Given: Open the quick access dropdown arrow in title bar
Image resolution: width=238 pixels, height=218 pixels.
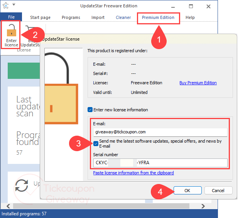Looking at the screenshot, I should click(14, 4).
